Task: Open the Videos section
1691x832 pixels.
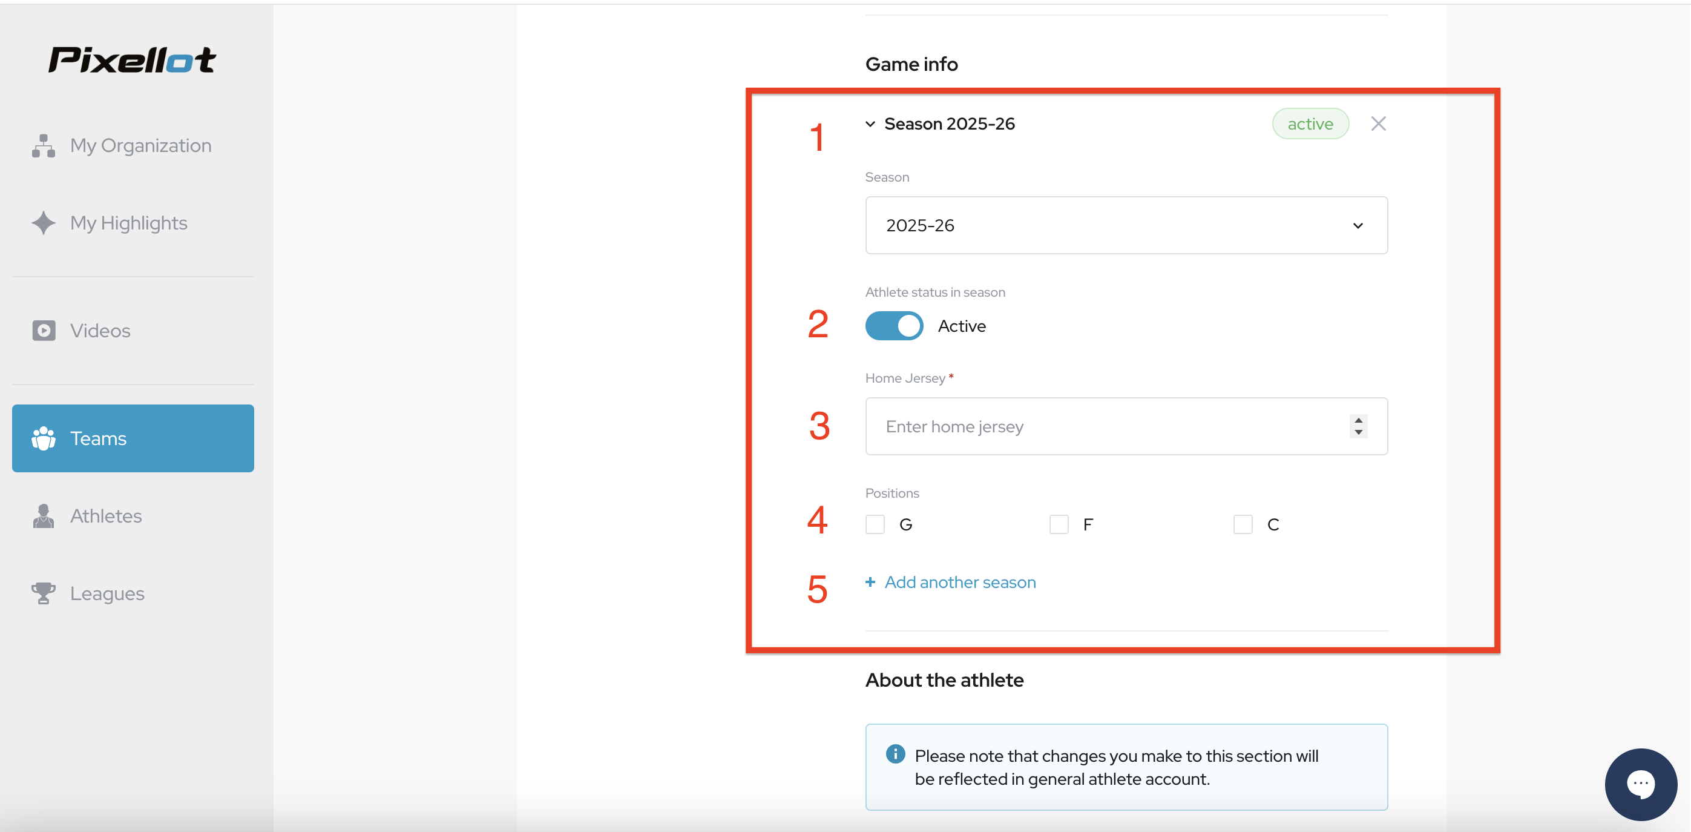Action: [133, 330]
